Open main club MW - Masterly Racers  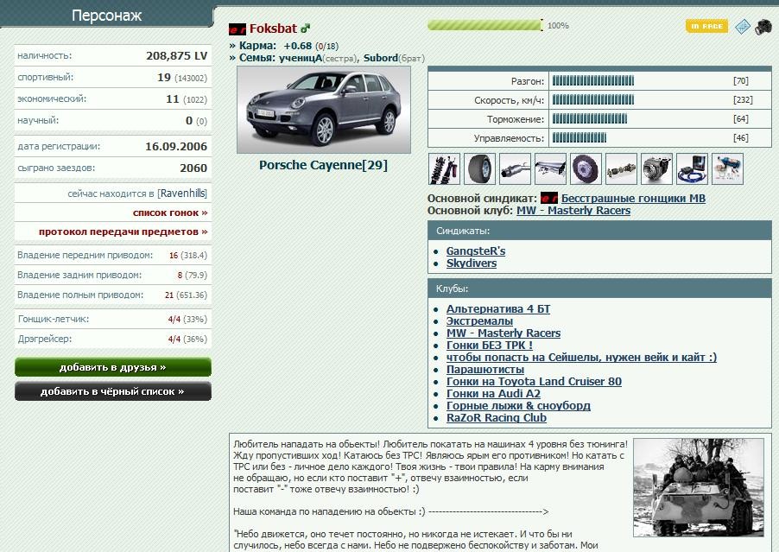(573, 211)
